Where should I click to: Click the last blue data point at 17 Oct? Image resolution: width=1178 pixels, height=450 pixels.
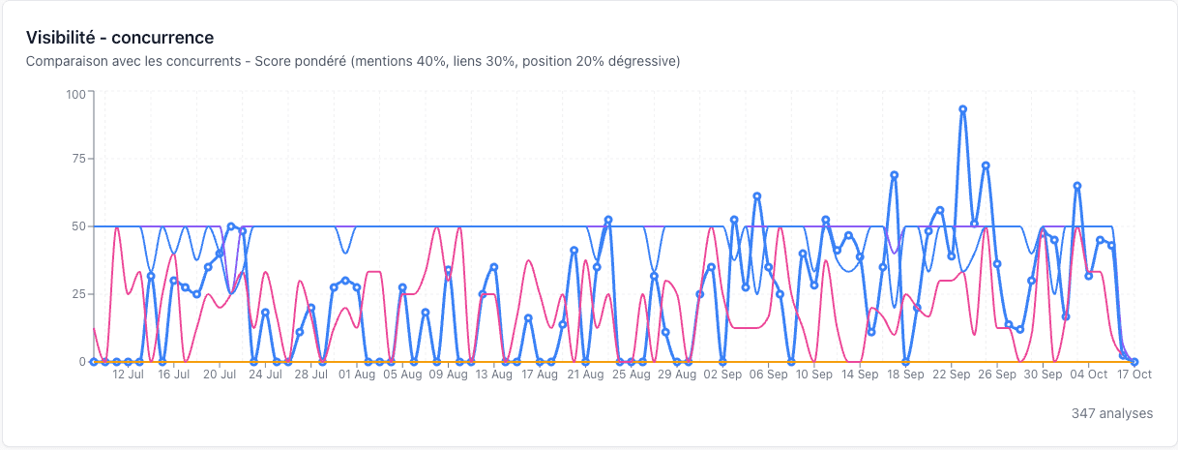tap(1134, 362)
